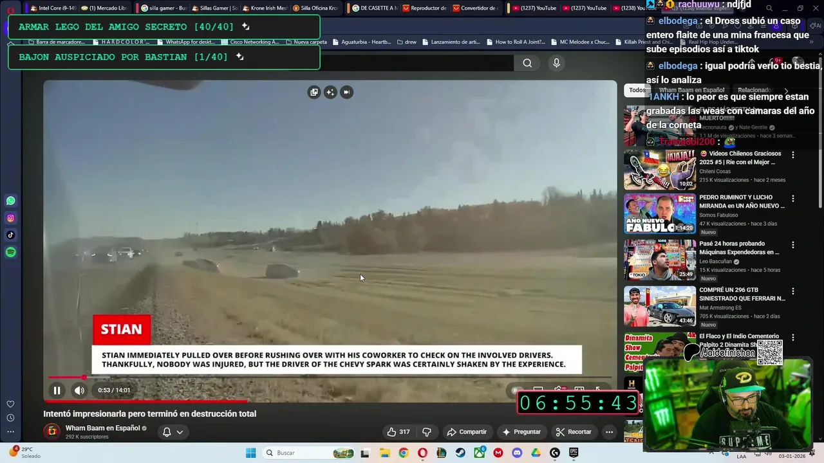Open Spotify in the Opera sidebar
The image size is (824, 463).
tap(10, 252)
